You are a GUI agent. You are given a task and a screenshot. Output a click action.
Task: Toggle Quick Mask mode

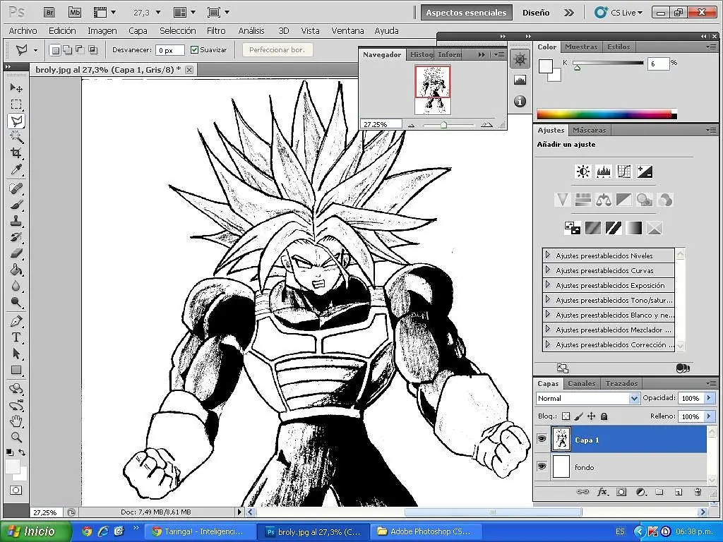pyautogui.click(x=16, y=490)
